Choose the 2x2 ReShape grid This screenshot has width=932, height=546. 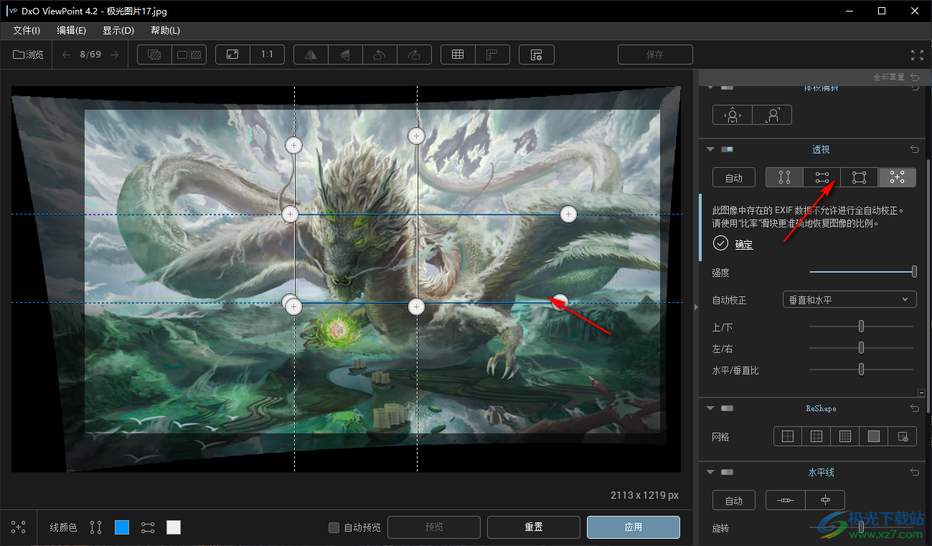[x=788, y=436]
